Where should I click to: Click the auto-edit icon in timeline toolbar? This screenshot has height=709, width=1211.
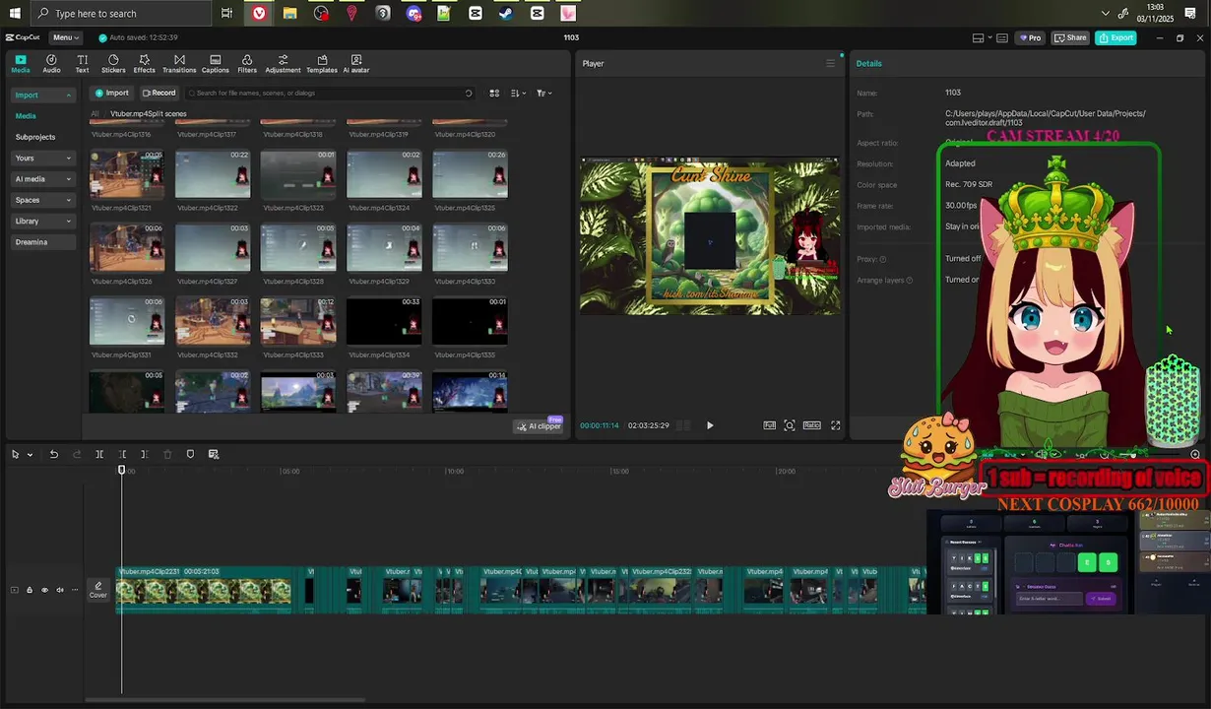tap(214, 454)
